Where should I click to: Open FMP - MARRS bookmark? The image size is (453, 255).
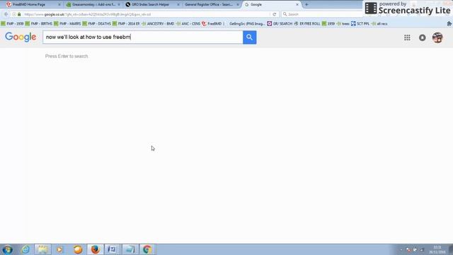click(67, 23)
